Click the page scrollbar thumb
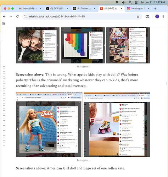This screenshot has width=168, height=177. 167,84
